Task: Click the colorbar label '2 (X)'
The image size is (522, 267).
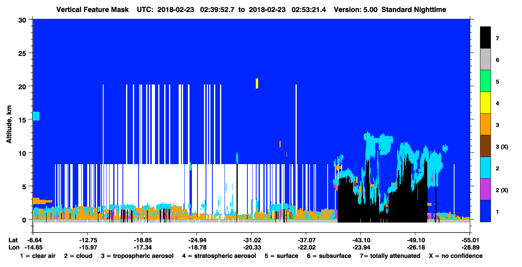Action: 502,190
